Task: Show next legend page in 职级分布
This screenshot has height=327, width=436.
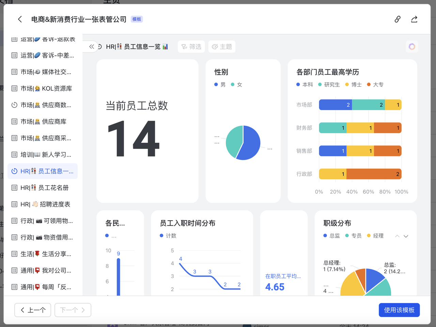Action: tap(406, 236)
